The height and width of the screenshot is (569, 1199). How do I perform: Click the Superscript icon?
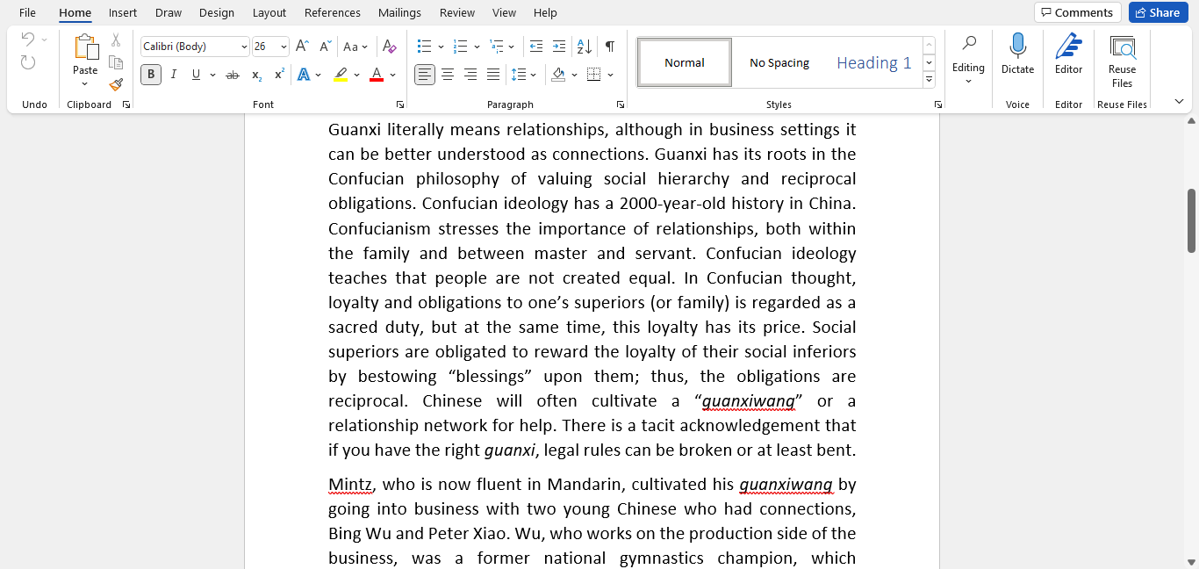tap(277, 76)
